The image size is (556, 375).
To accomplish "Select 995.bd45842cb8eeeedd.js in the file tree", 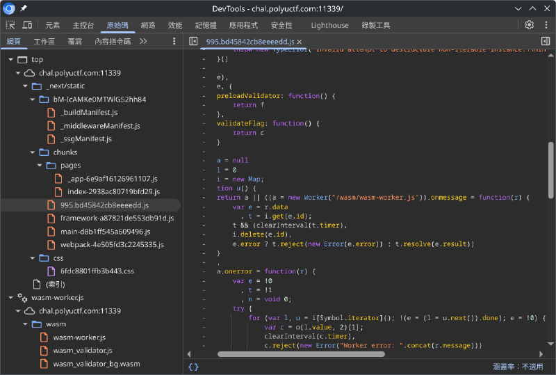I will (104, 205).
